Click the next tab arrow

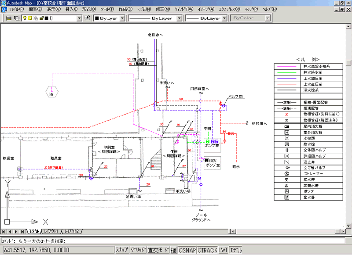[x=16, y=231]
